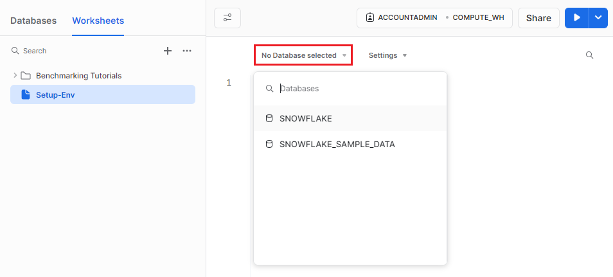
Task: Click the COMPUTE_WH warehouse label
Action: point(478,17)
